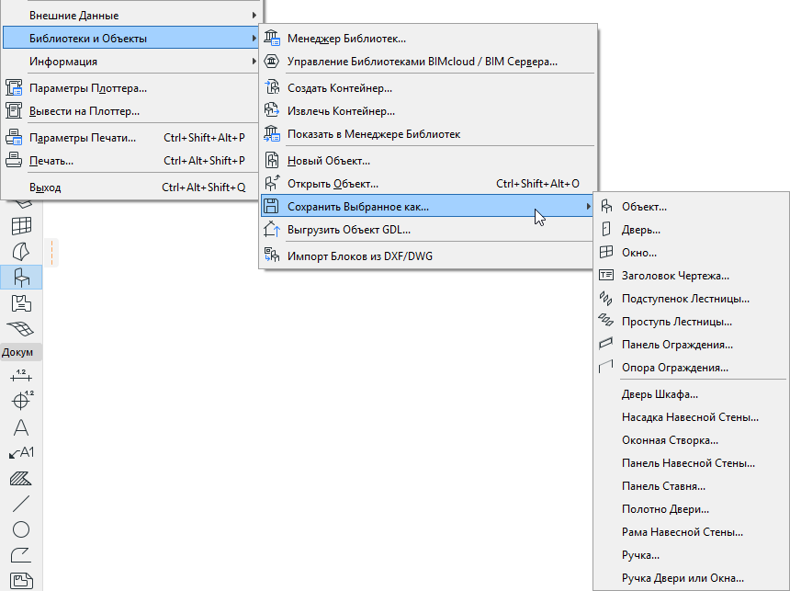Choose Параметры Печати menu entry
790x591 pixels.
[x=130, y=138]
